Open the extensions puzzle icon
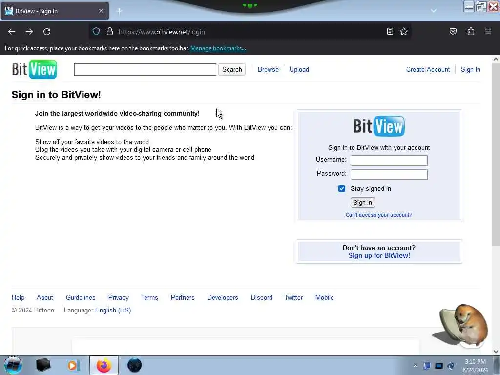This screenshot has height=375, width=500. tap(471, 31)
